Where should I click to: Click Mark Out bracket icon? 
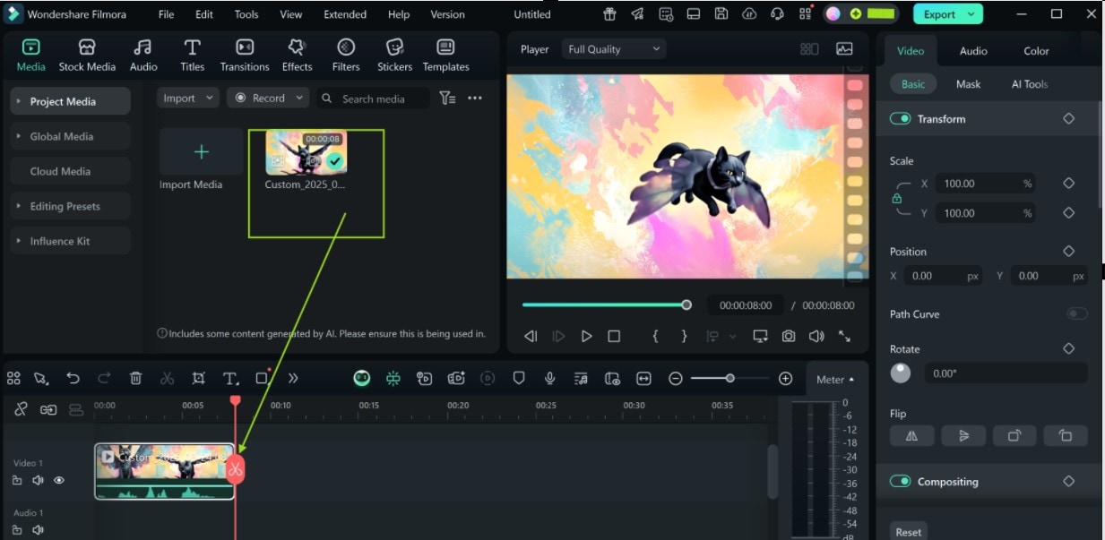click(x=685, y=336)
